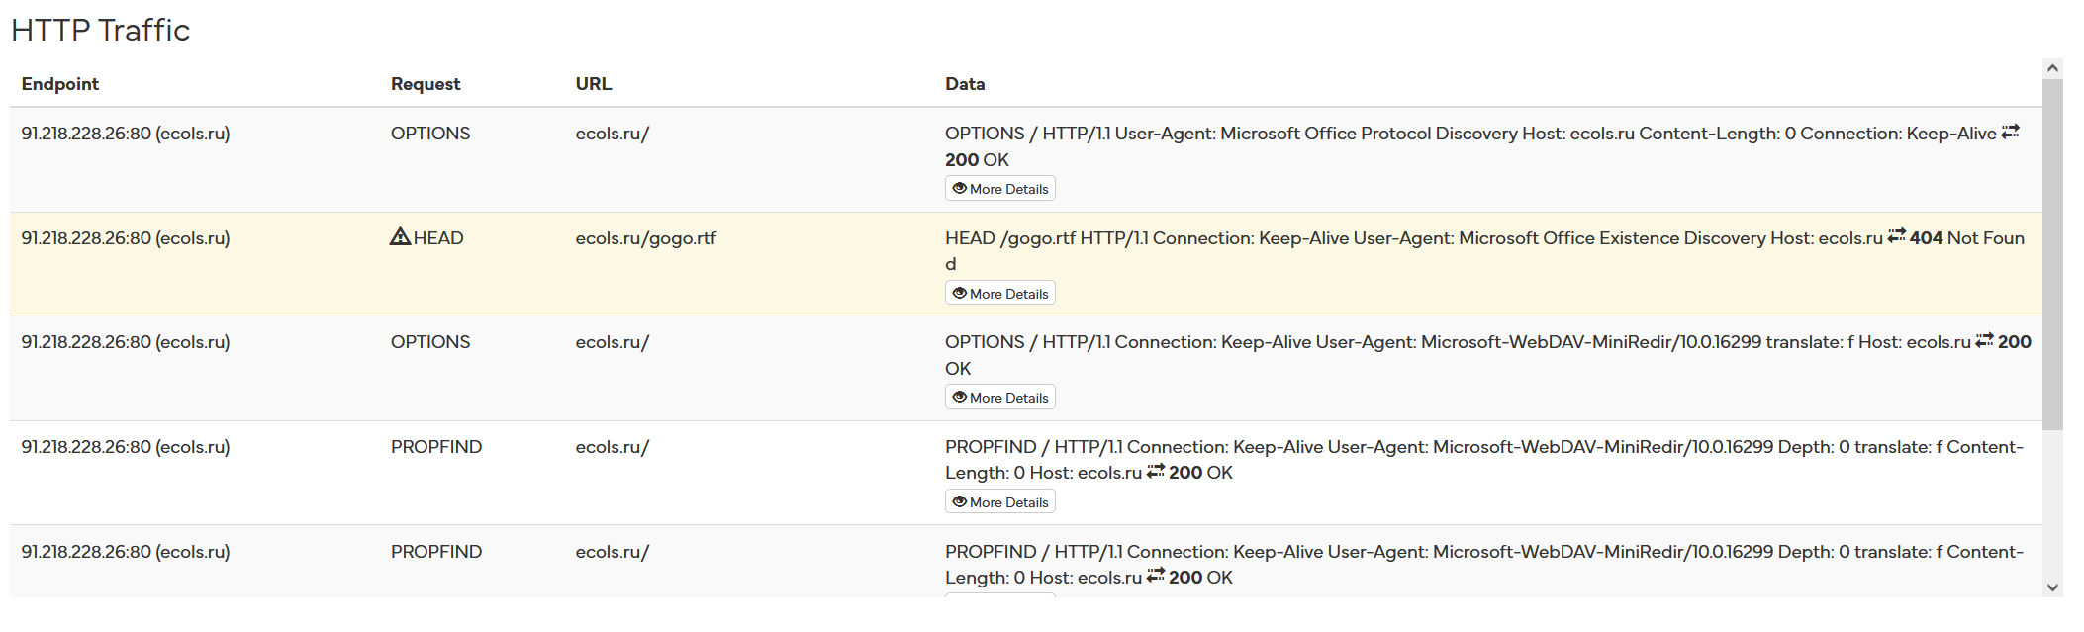Click the transfer arrows icon in last PROPFIND row

point(1155,577)
